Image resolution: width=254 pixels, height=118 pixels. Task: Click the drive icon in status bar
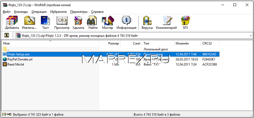pos(4,115)
